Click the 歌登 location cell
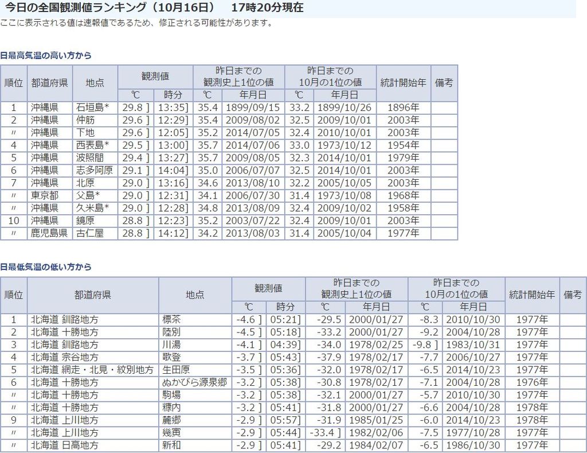 tap(172, 357)
